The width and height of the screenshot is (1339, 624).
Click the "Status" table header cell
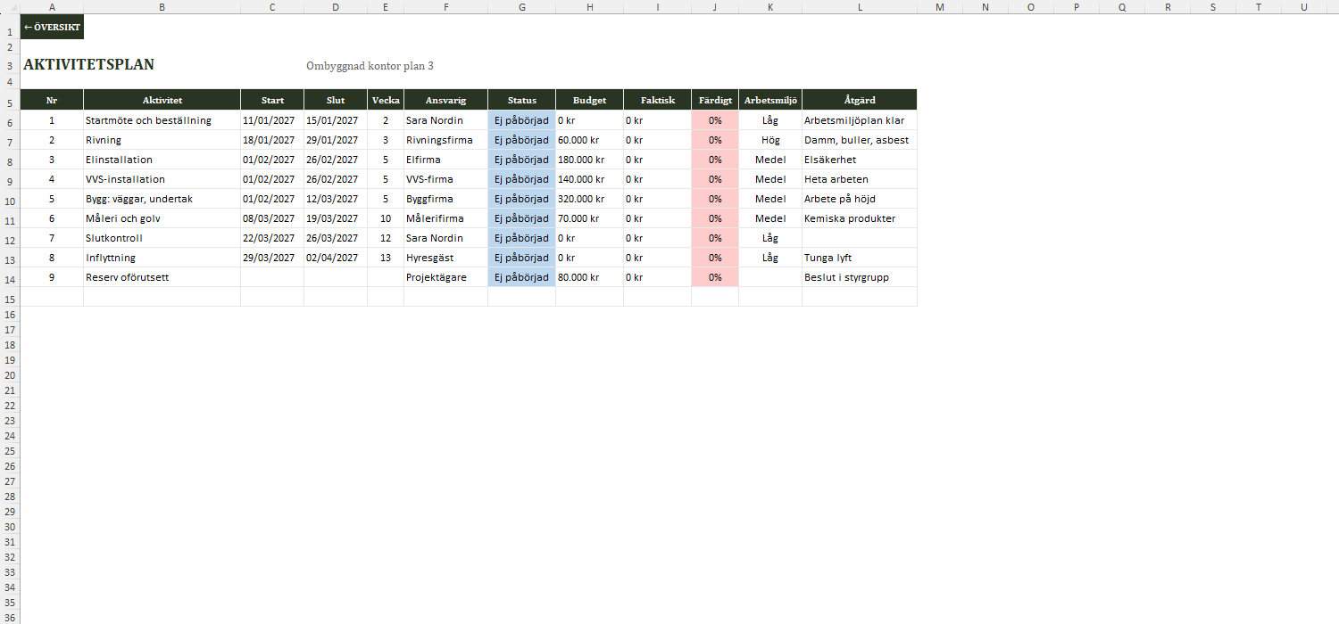[x=522, y=101]
